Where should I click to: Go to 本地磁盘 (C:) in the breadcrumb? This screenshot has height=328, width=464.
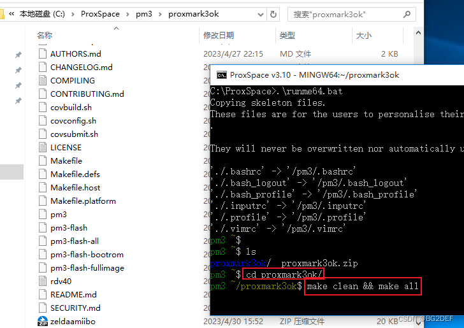click(42, 14)
